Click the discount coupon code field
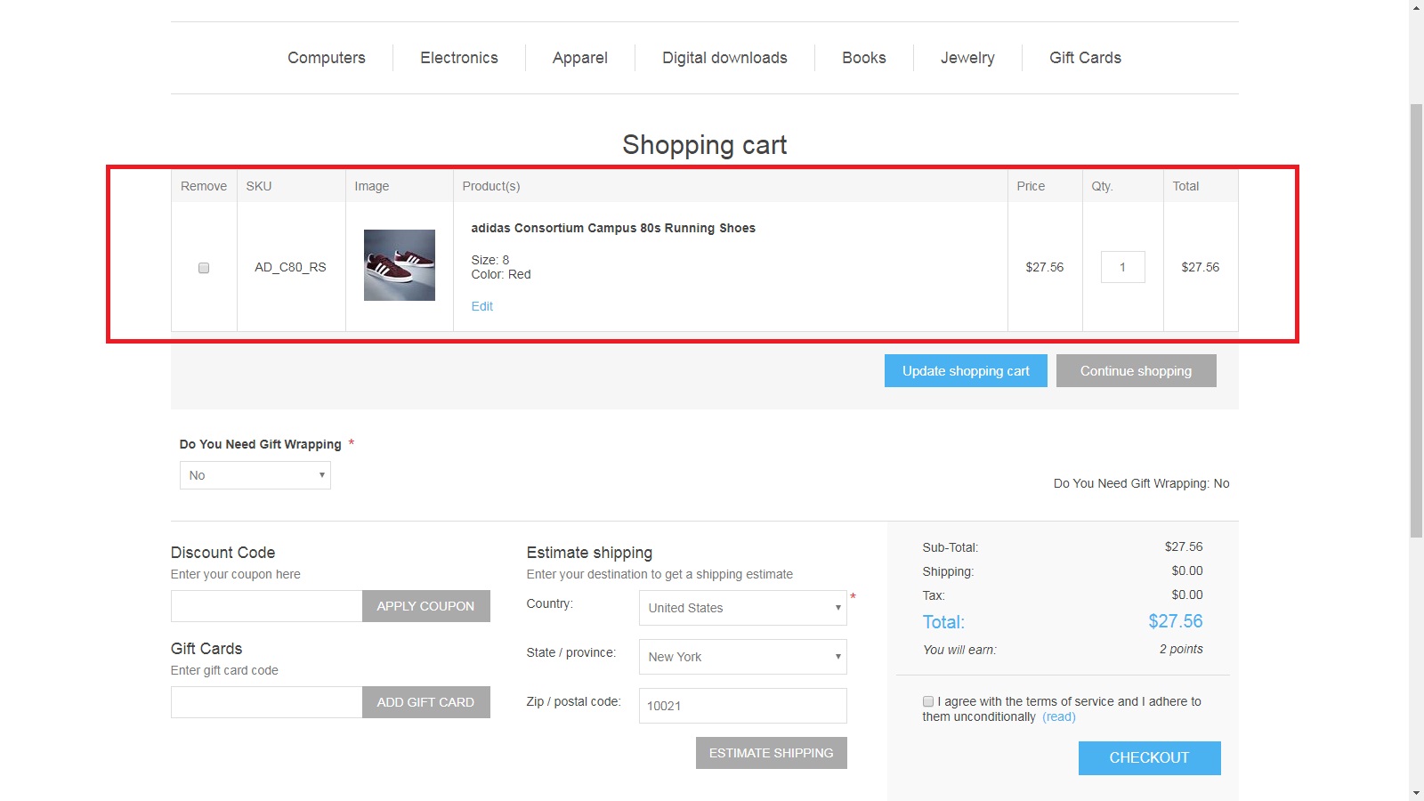1424x801 pixels. [266, 606]
